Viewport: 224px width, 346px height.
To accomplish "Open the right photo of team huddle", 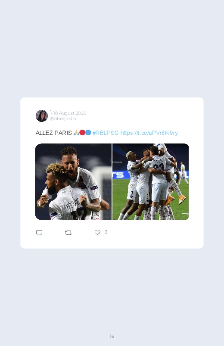I will 150,181.
